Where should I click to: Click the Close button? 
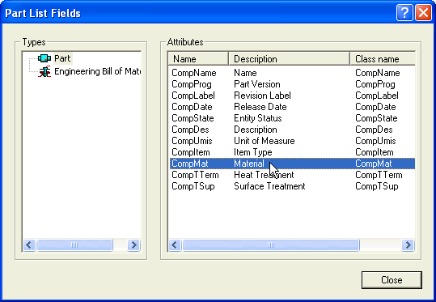(392, 280)
